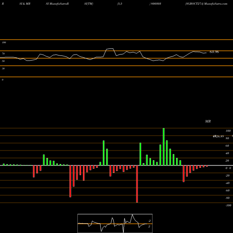Click MR axis label -40

point(227,183)
